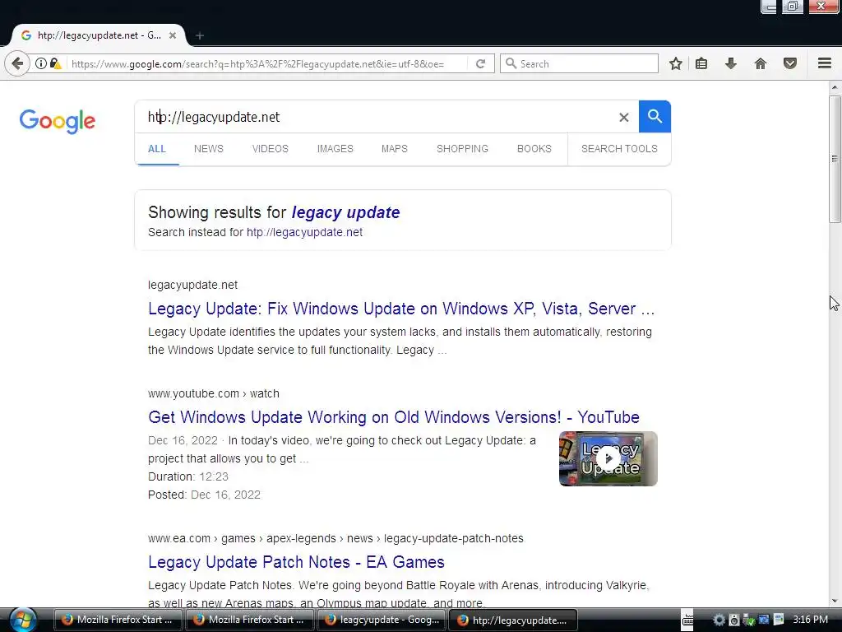Click the gear icon in system tray

point(719,620)
